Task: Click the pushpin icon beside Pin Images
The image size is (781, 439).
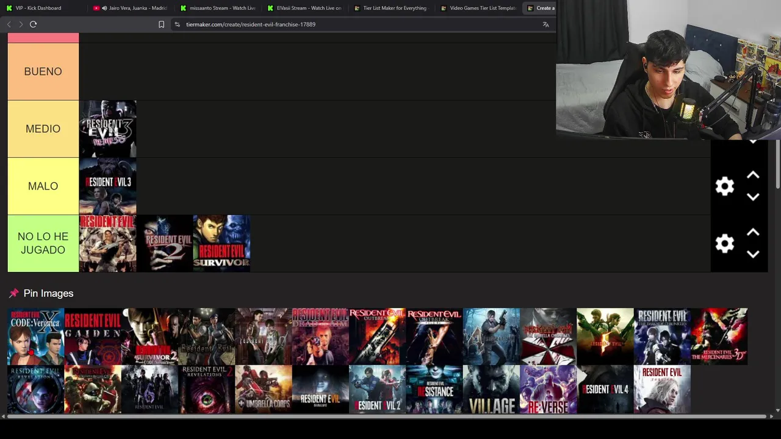Action: (14, 293)
